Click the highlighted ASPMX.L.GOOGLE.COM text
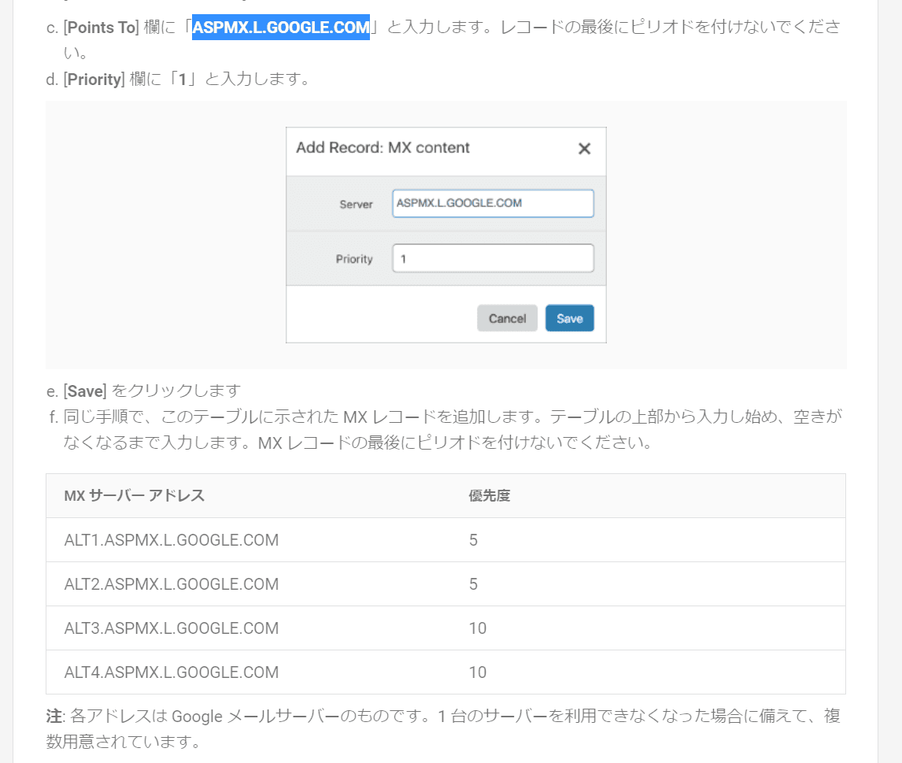Viewport: 902px width, 763px height. 281,28
